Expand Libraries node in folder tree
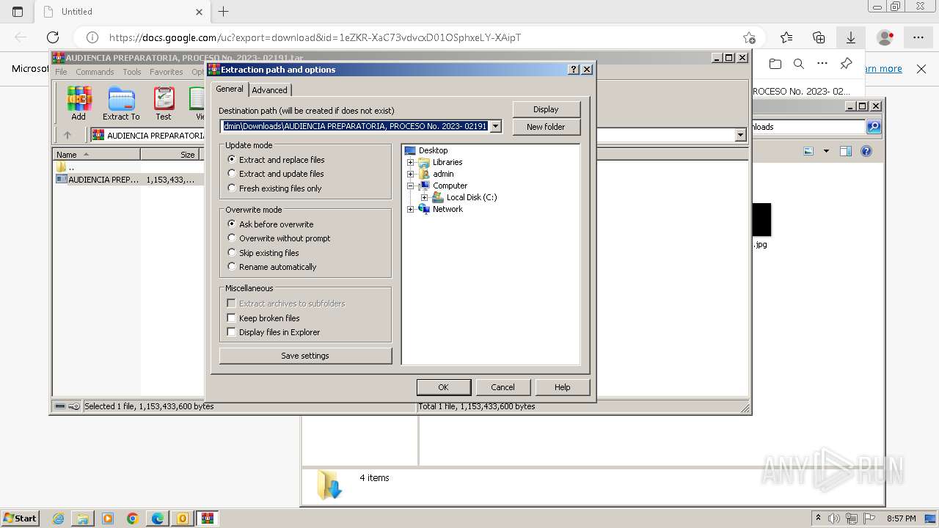The width and height of the screenshot is (939, 528). (x=411, y=162)
